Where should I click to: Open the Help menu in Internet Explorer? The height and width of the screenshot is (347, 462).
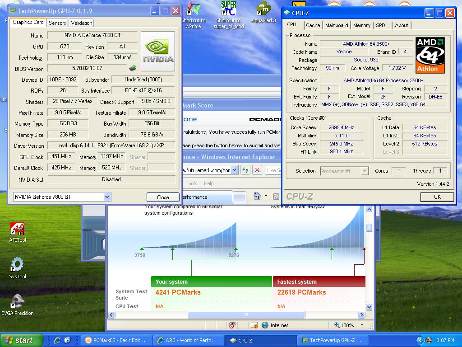click(208, 183)
